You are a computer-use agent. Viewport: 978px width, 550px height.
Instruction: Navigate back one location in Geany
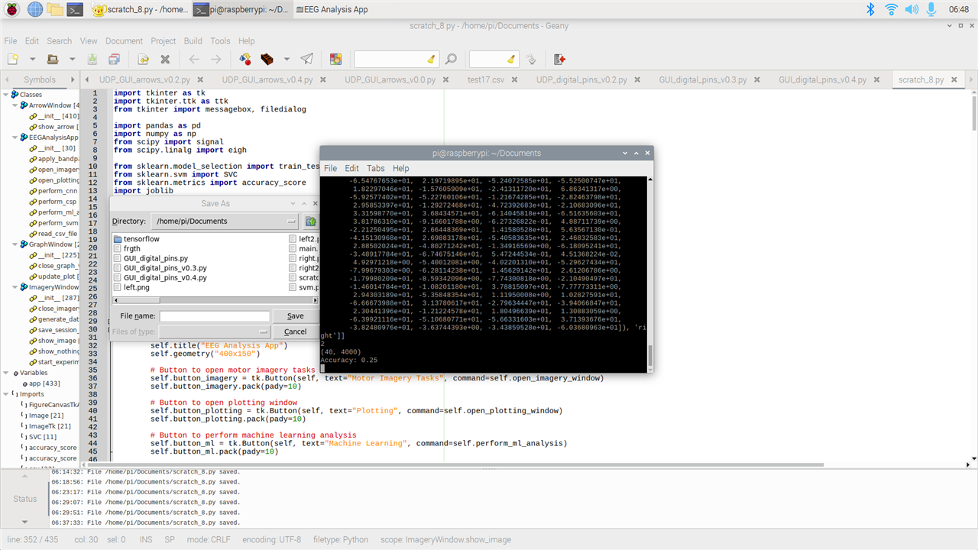click(x=194, y=59)
